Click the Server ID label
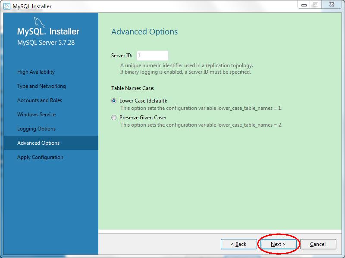345x258 pixels. pos(122,56)
